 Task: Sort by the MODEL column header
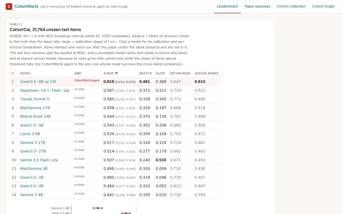(25, 73)
